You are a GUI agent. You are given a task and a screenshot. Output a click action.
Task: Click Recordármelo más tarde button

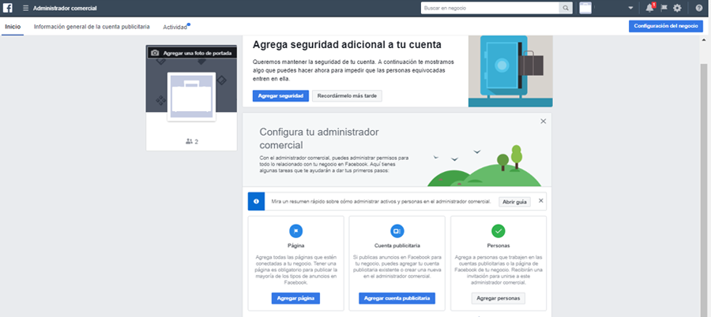tap(347, 96)
